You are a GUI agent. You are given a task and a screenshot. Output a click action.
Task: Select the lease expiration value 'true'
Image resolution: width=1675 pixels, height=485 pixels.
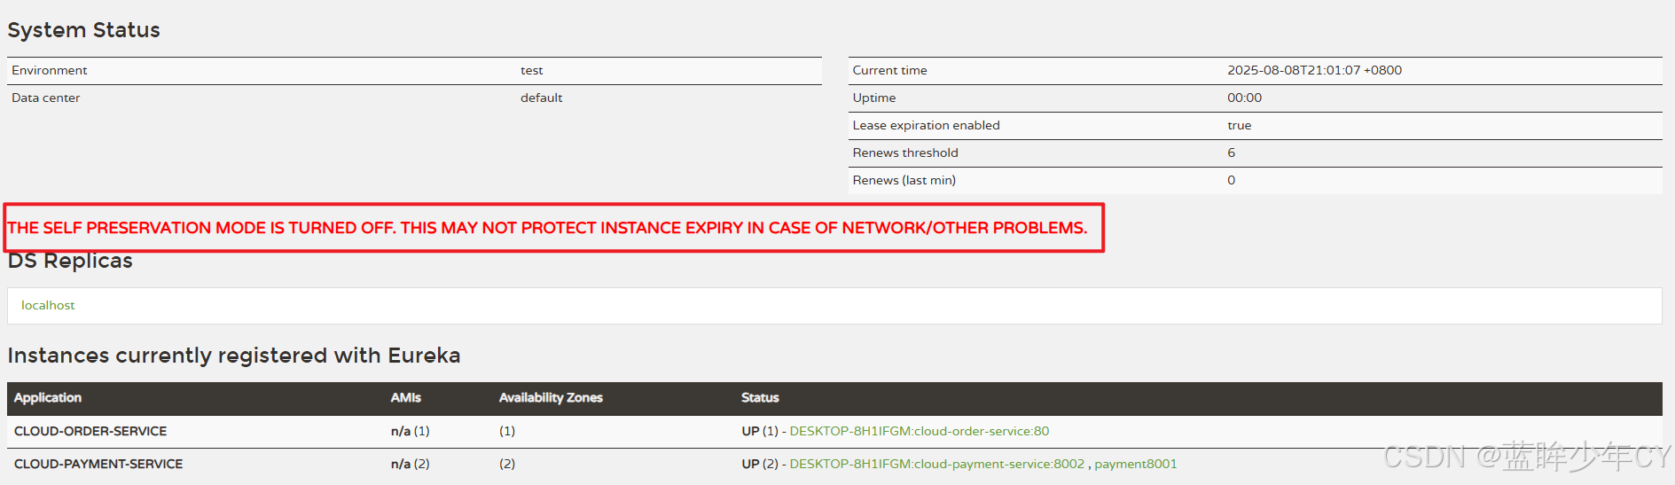(x=1240, y=125)
